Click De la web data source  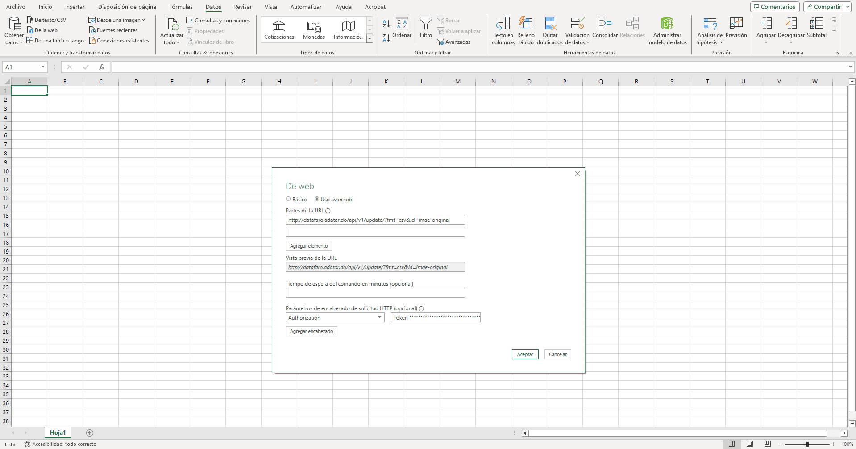tap(42, 30)
